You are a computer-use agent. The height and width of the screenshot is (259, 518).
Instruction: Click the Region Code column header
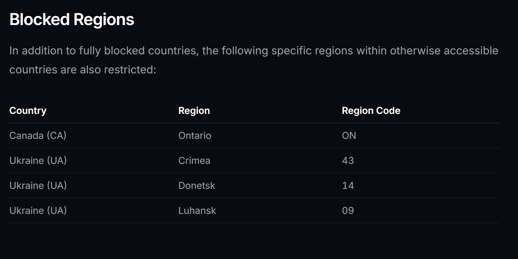tap(371, 111)
